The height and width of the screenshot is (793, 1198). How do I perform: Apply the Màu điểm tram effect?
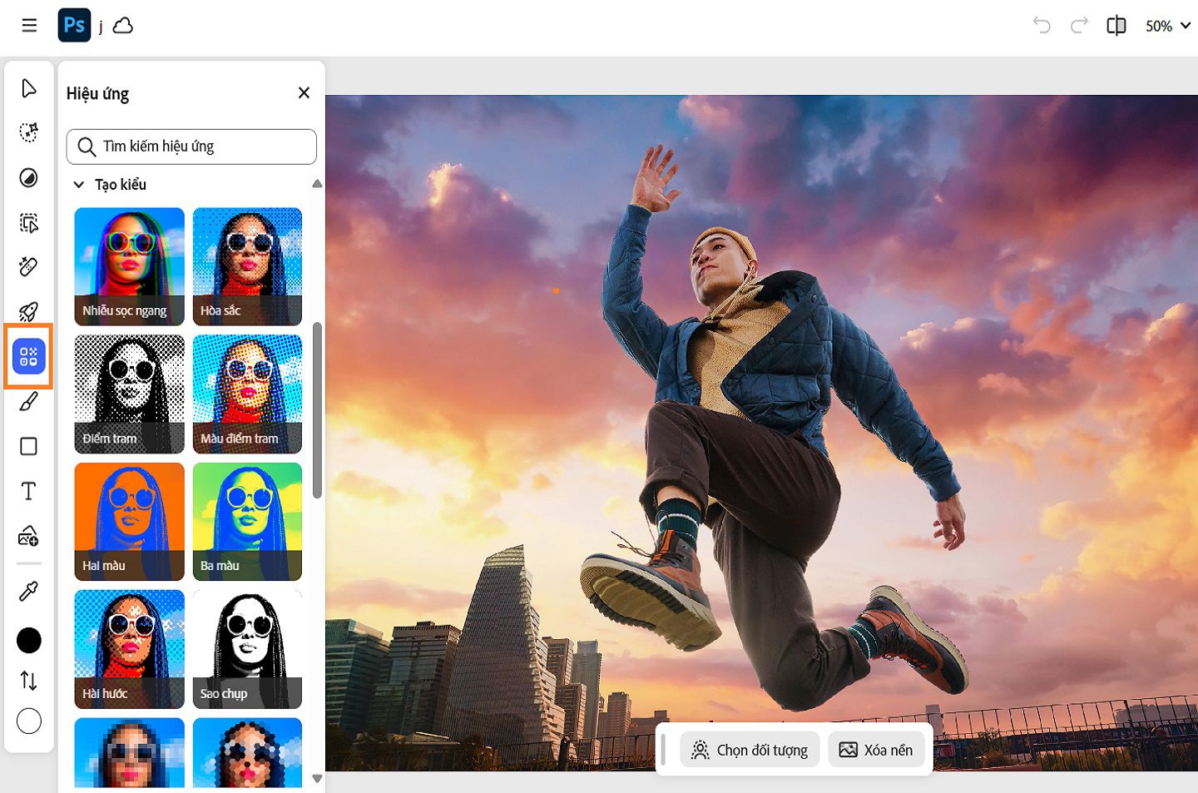click(247, 394)
